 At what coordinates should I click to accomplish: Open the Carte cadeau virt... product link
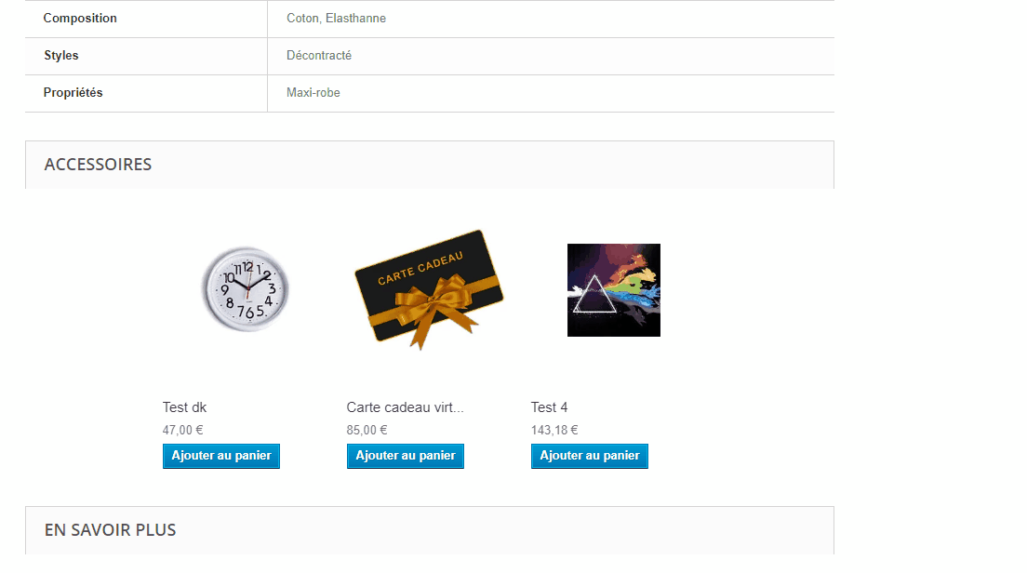click(405, 407)
